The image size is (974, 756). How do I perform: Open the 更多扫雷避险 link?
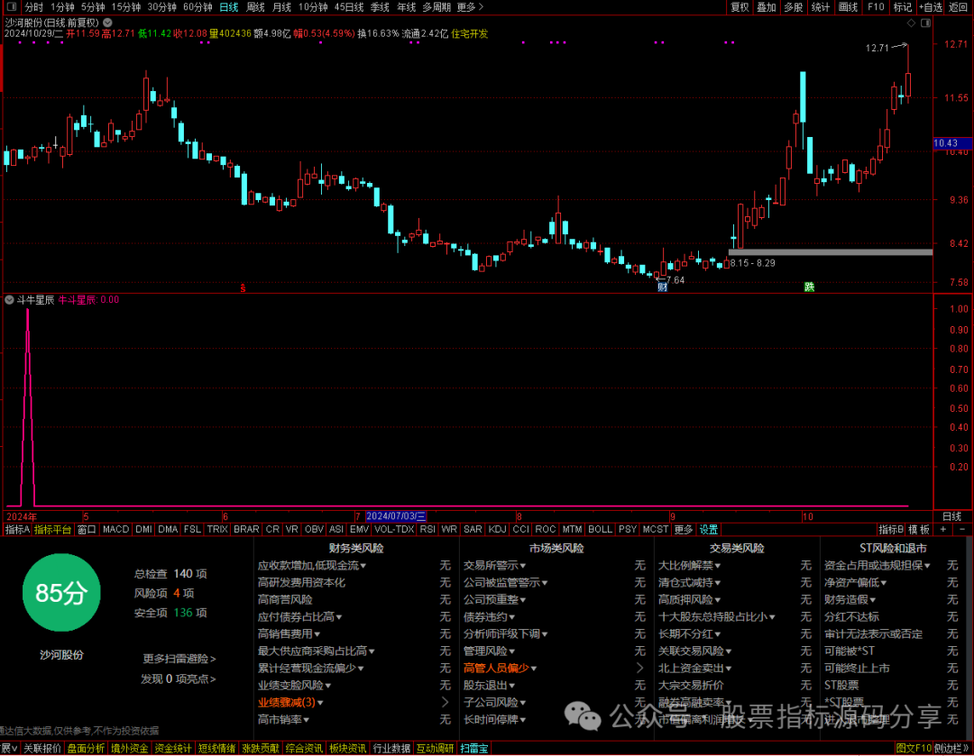(x=179, y=659)
